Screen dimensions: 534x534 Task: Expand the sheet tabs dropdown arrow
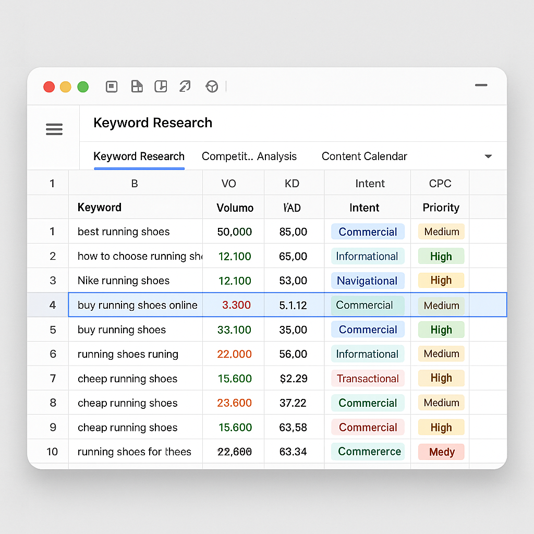click(488, 156)
